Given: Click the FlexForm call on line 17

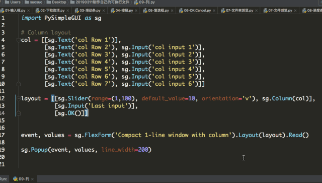Looking at the screenshot, I should 98,135.
